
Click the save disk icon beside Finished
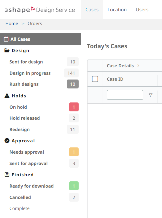coord(7,175)
